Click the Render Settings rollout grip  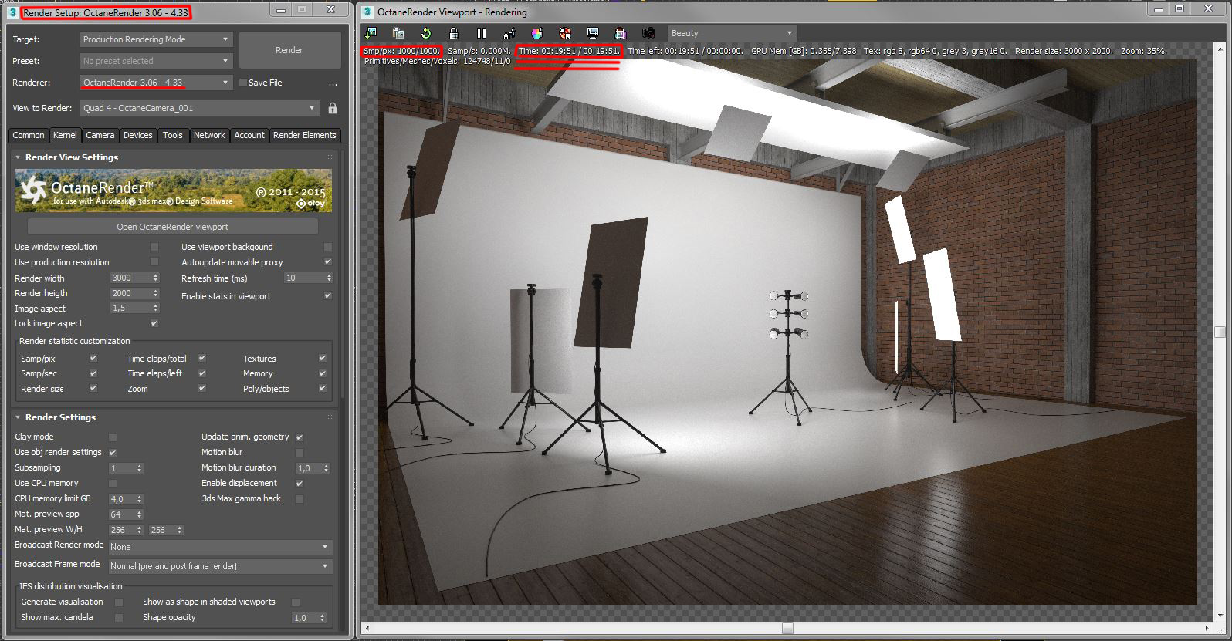[x=330, y=417]
